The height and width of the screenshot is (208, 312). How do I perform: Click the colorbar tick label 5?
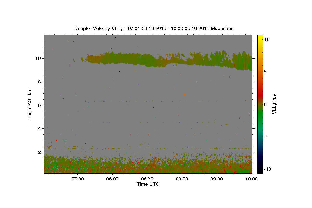click(x=265, y=72)
